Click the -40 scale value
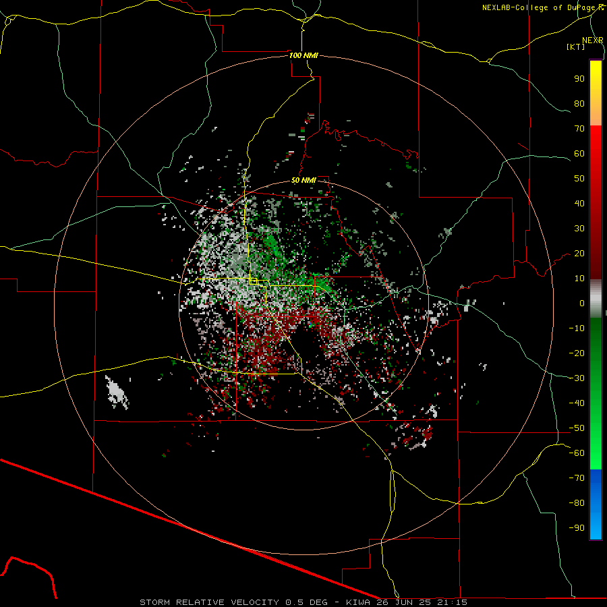Viewport: 607px width, 607px height. point(577,403)
